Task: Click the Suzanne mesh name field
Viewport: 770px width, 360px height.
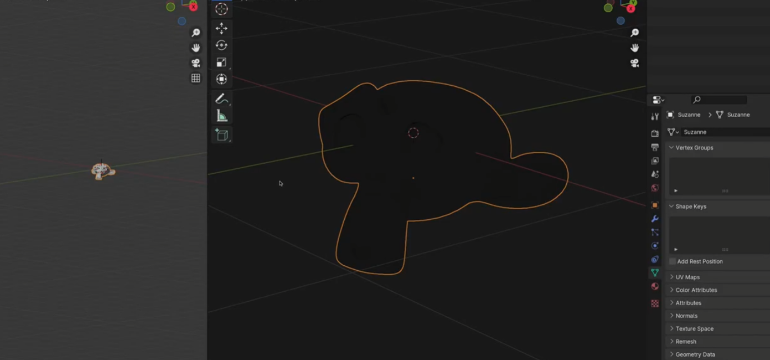Action: pyautogui.click(x=725, y=132)
